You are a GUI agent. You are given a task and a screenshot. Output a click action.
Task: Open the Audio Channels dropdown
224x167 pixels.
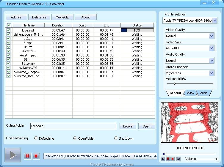tap(212, 73)
